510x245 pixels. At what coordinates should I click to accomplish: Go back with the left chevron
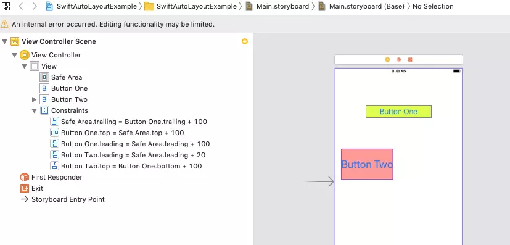coord(21,6)
